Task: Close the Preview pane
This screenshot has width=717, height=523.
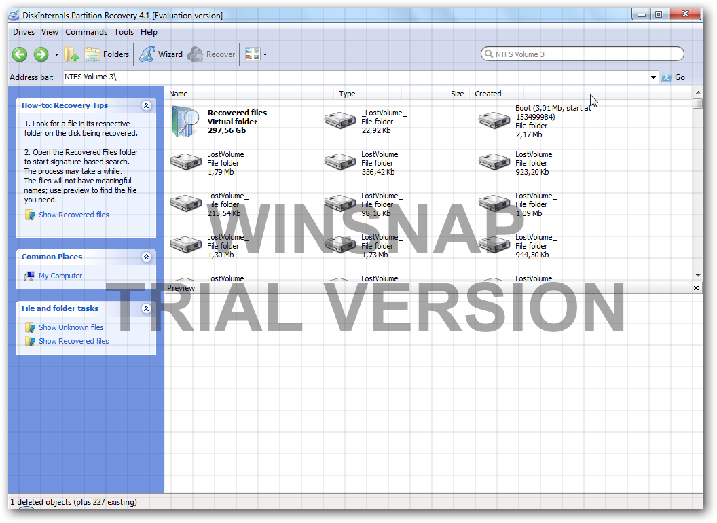Action: coord(696,288)
